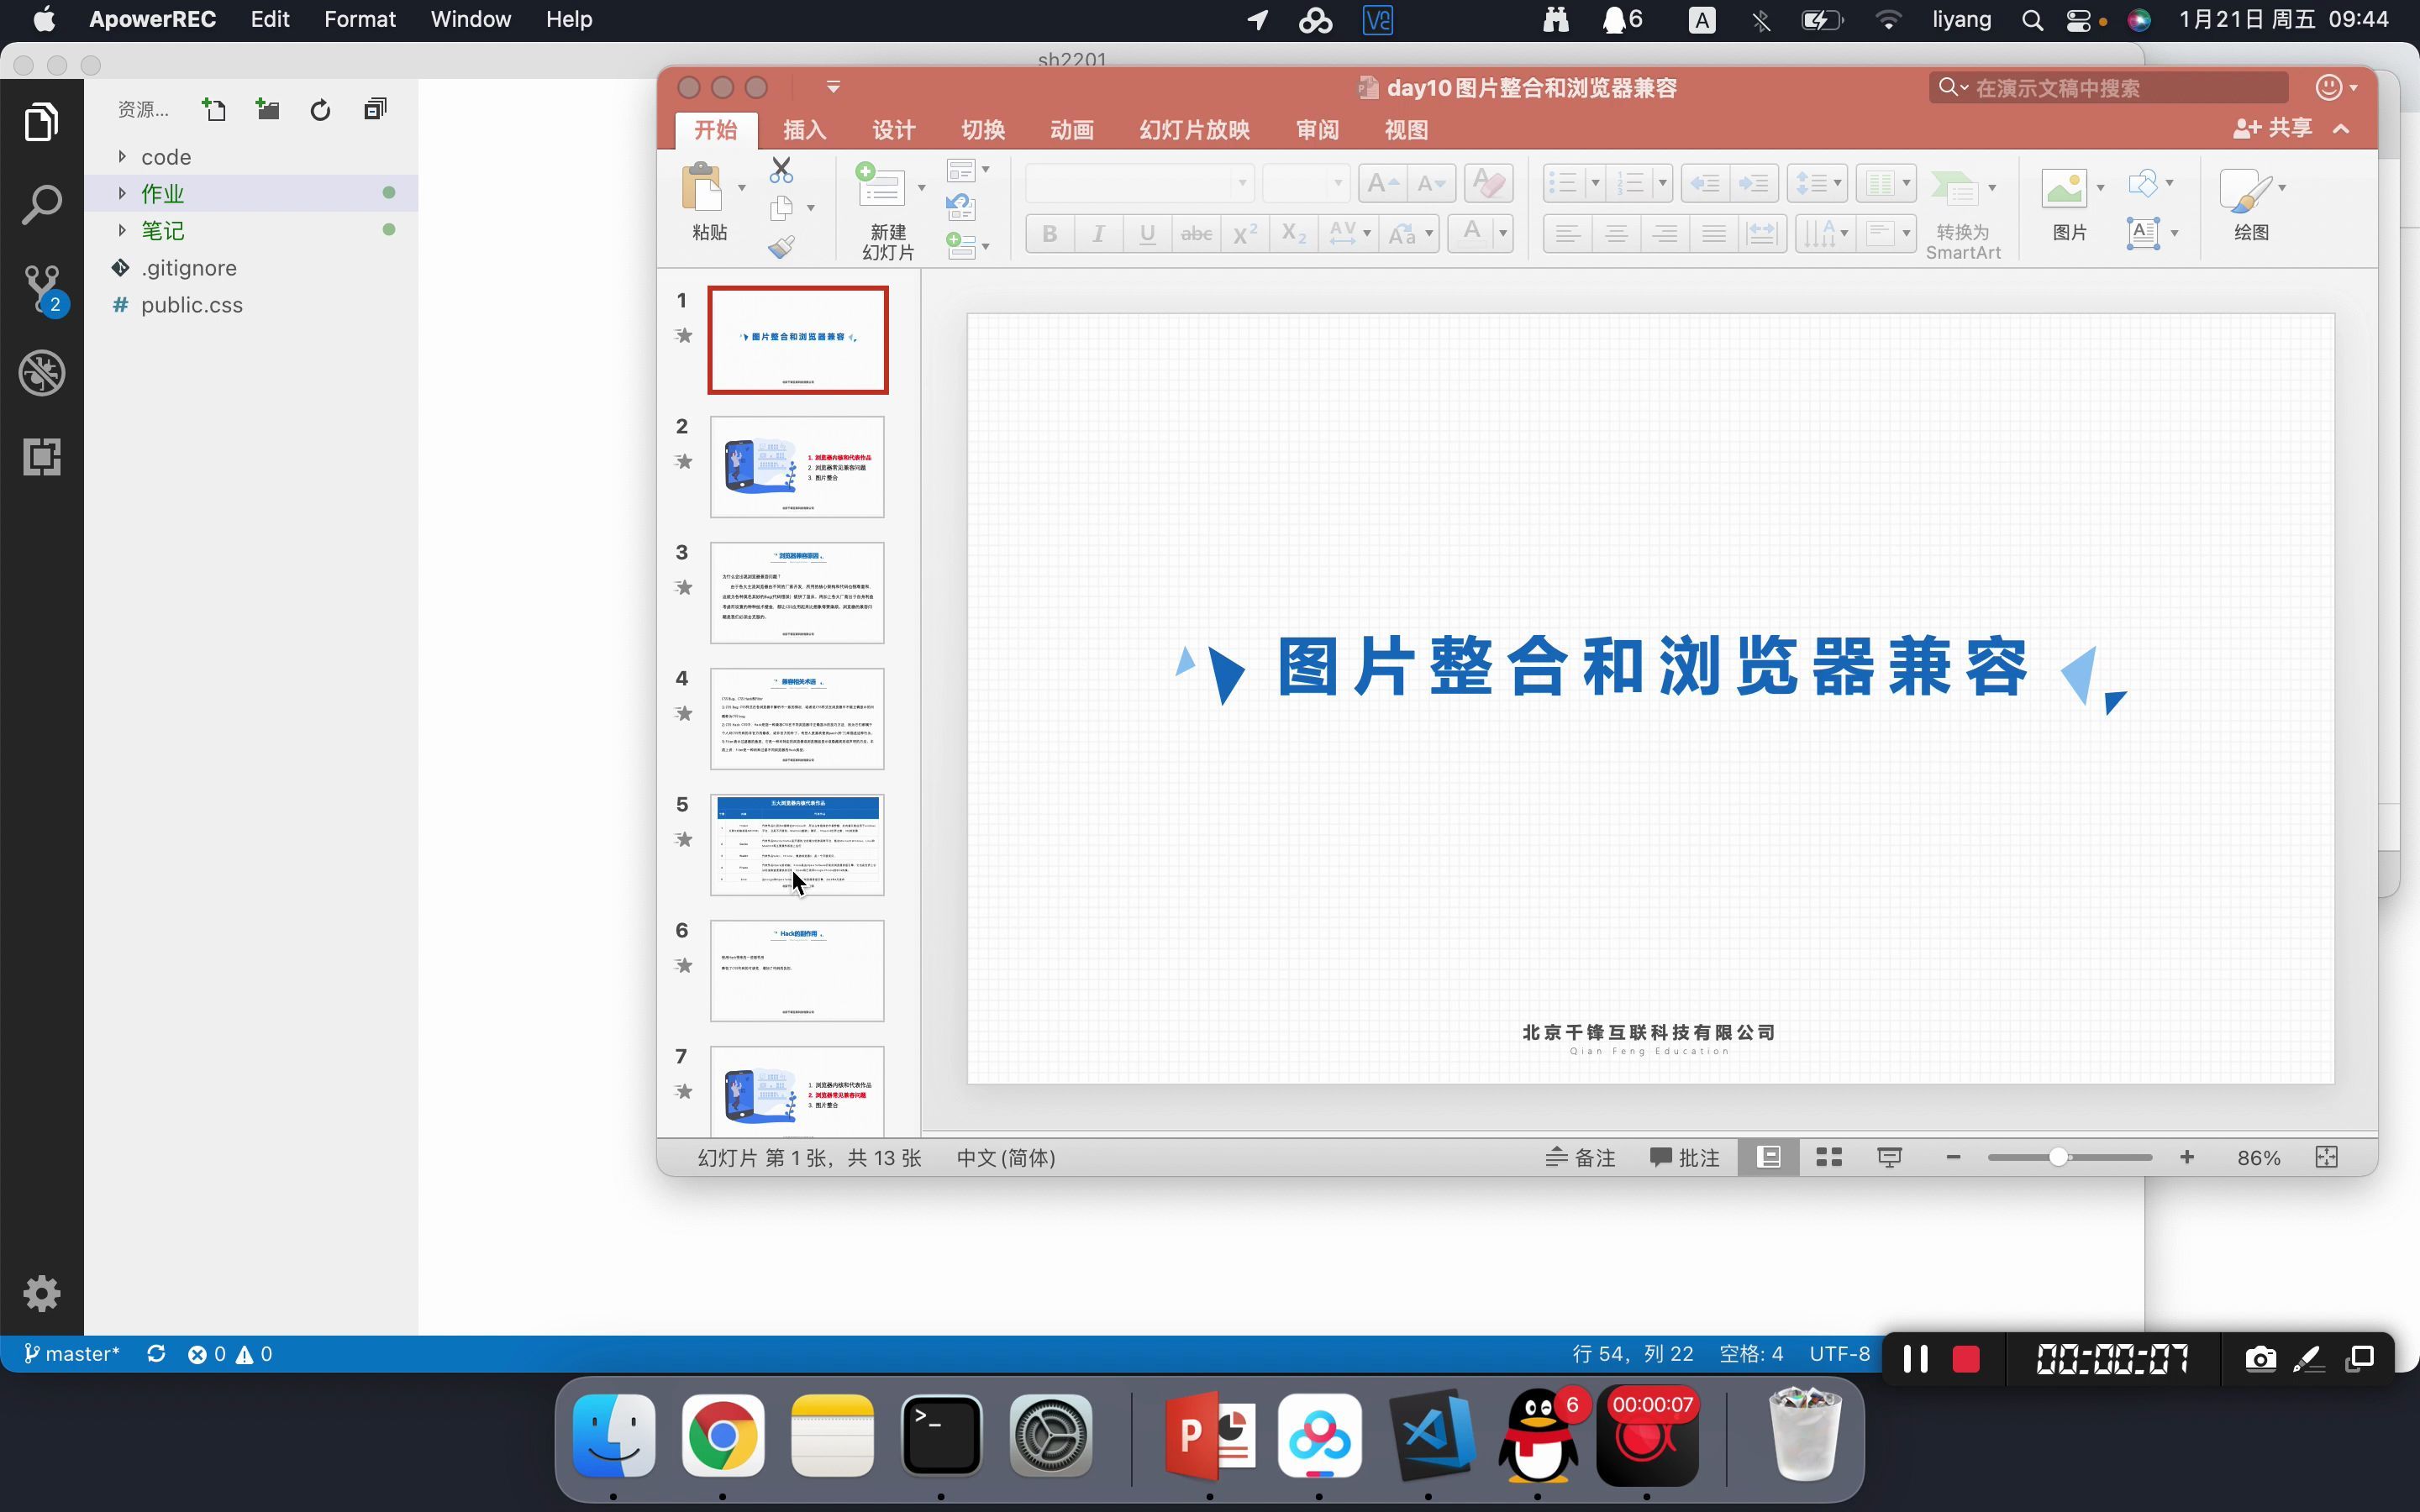The height and width of the screenshot is (1512, 2420).
Task: Expand the bullet list style dropdown
Action: pos(1589,183)
